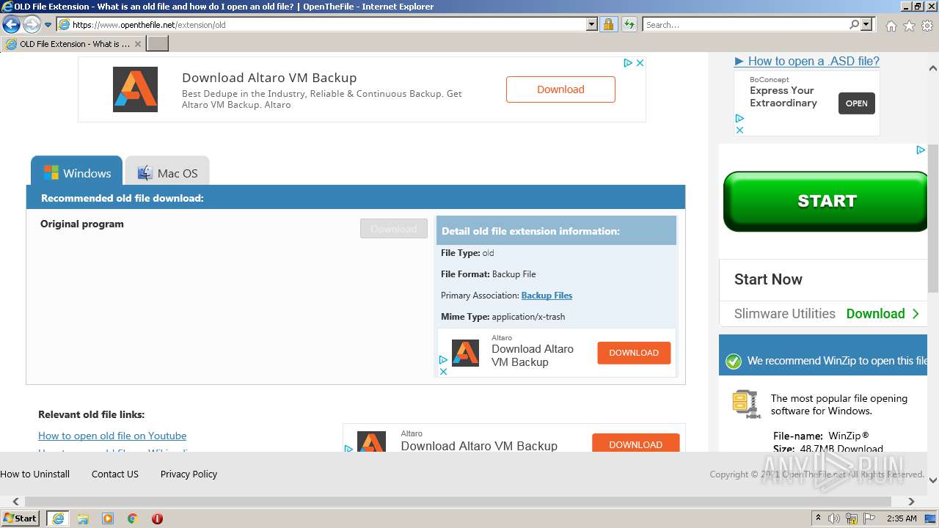The height and width of the screenshot is (528, 939).
Task: Click Altaro logo in detail panel ad
Action: [x=465, y=353]
